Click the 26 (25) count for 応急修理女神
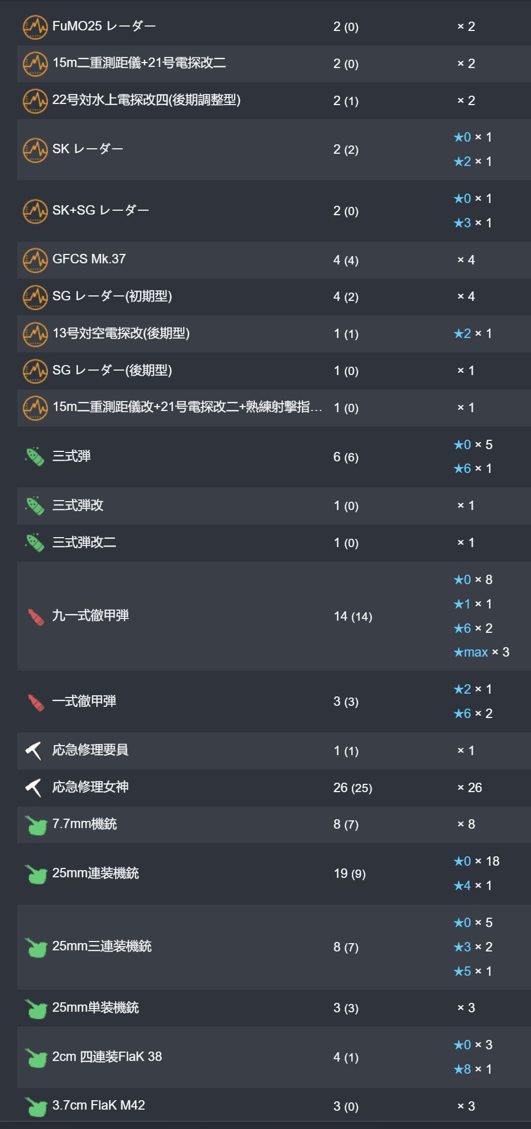The image size is (531, 1129). 352,788
